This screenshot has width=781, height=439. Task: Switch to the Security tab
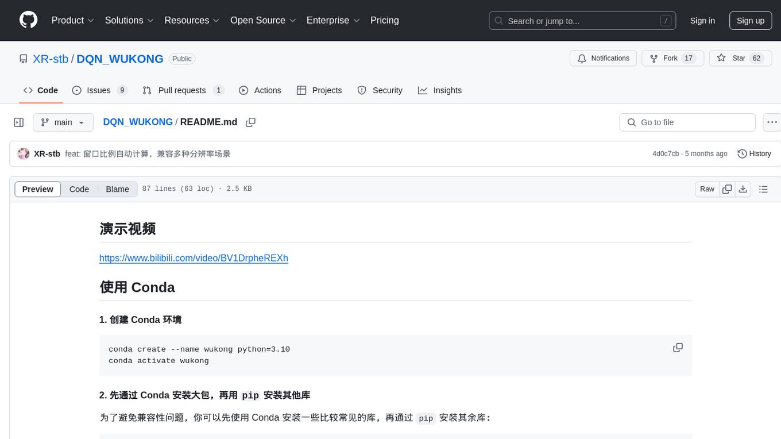380,90
